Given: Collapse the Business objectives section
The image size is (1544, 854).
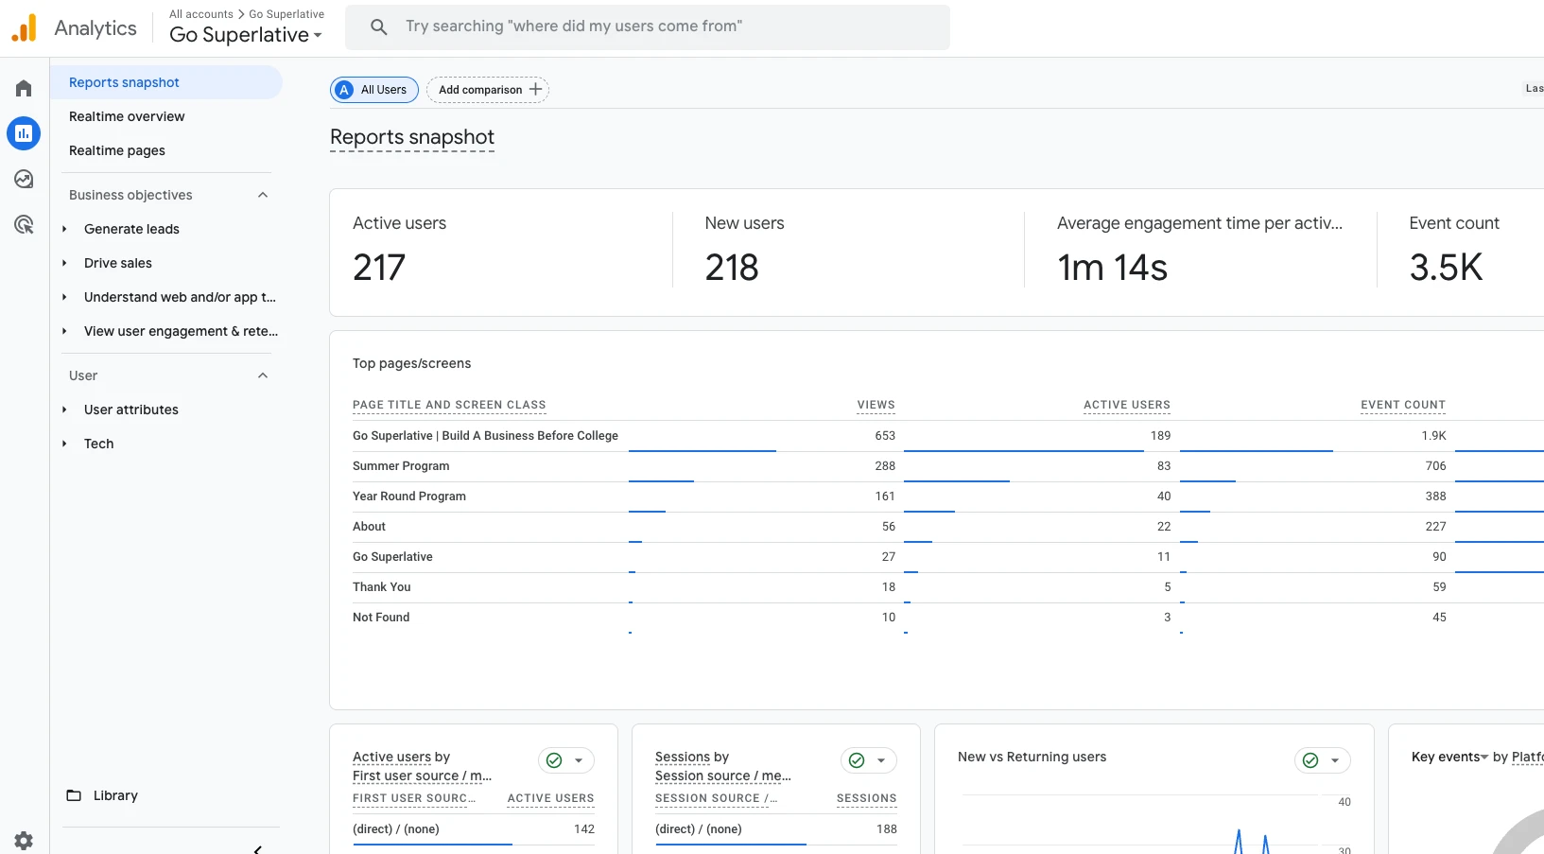Looking at the screenshot, I should pyautogui.click(x=263, y=195).
